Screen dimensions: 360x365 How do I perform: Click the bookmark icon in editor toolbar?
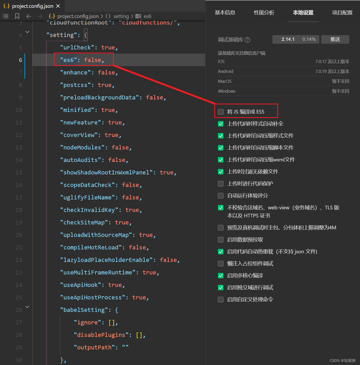pyautogui.click(x=17, y=16)
